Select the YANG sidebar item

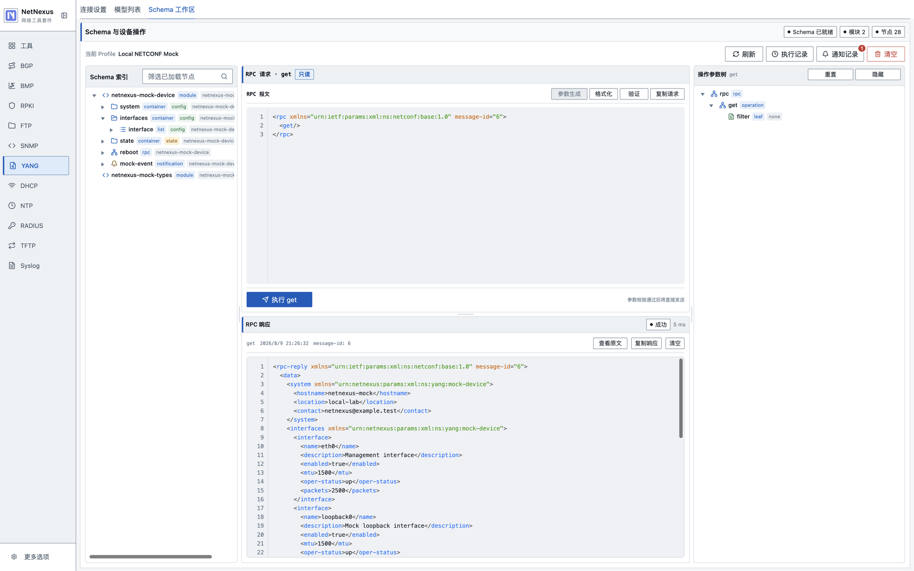[x=36, y=166]
